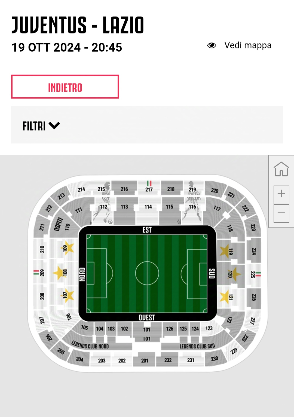The height and width of the screenshot is (417, 294).
Task: Zoom in with the plus icon
Action: (281, 194)
